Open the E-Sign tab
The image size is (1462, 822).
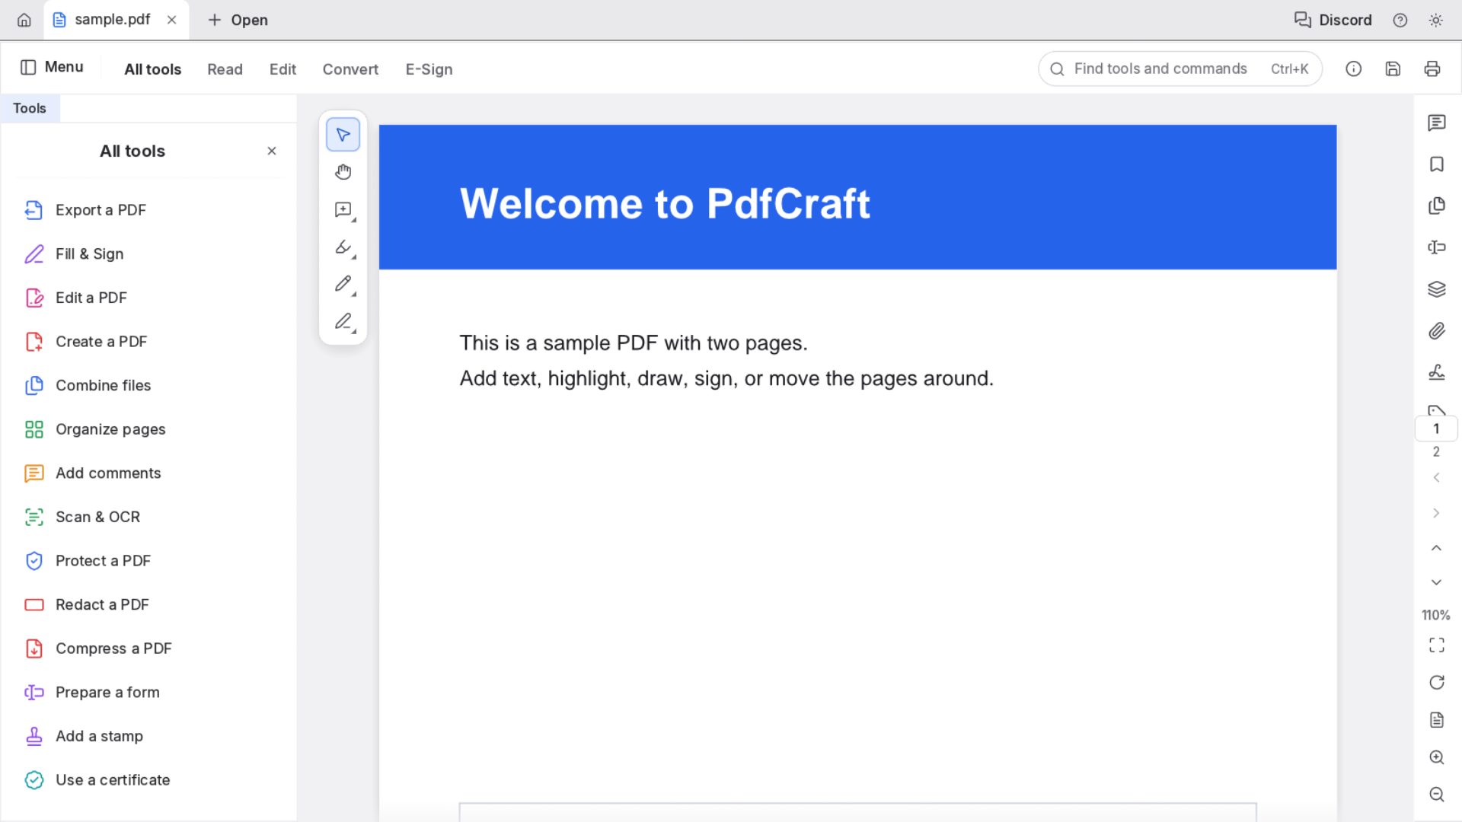(429, 69)
